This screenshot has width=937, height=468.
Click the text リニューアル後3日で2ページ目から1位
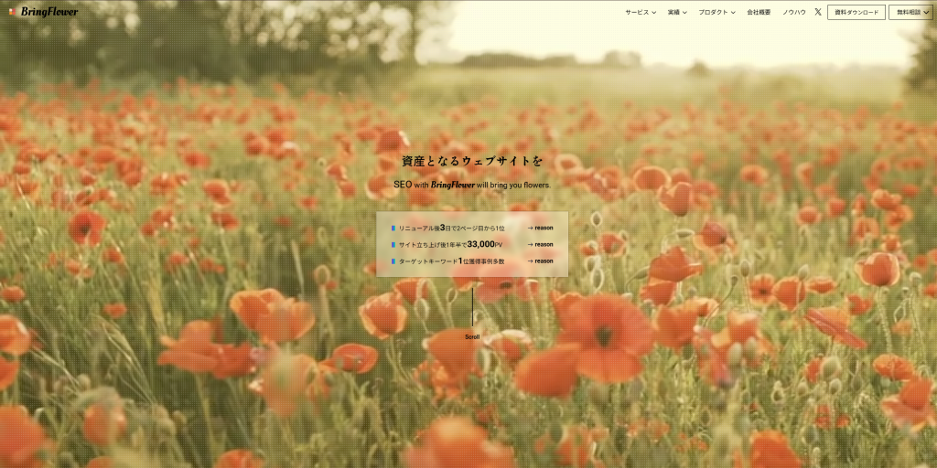pyautogui.click(x=452, y=228)
